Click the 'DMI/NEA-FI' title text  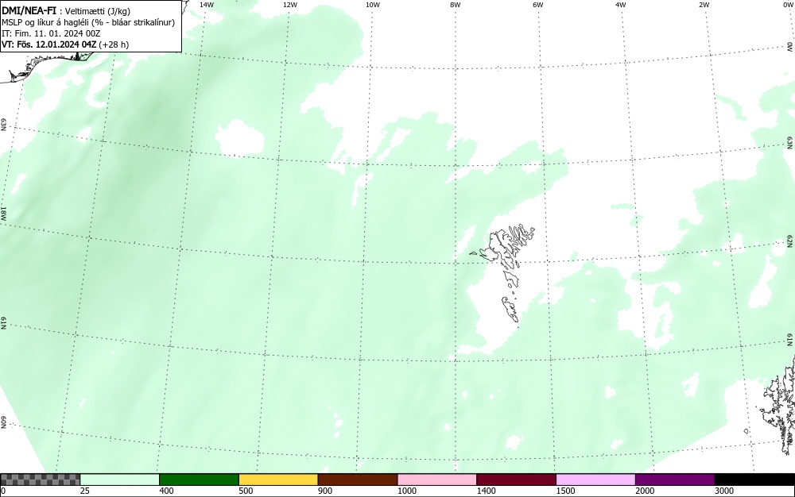click(x=29, y=10)
